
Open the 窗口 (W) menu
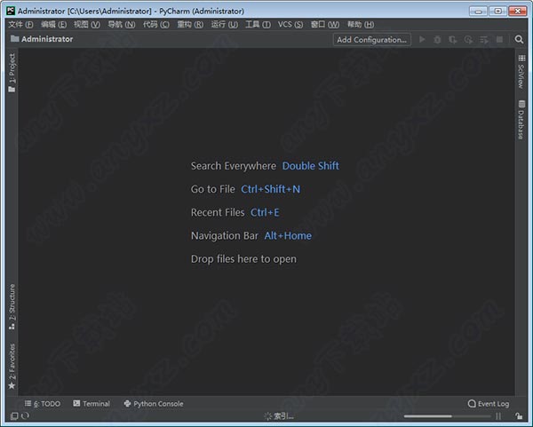(324, 25)
